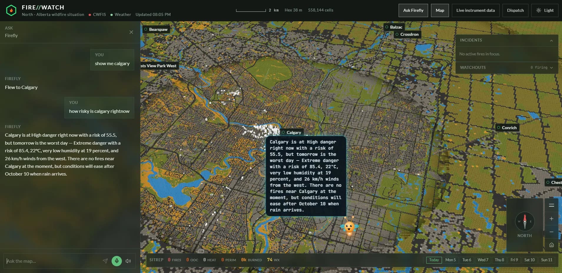Click the Calgary map label

pyautogui.click(x=291, y=133)
